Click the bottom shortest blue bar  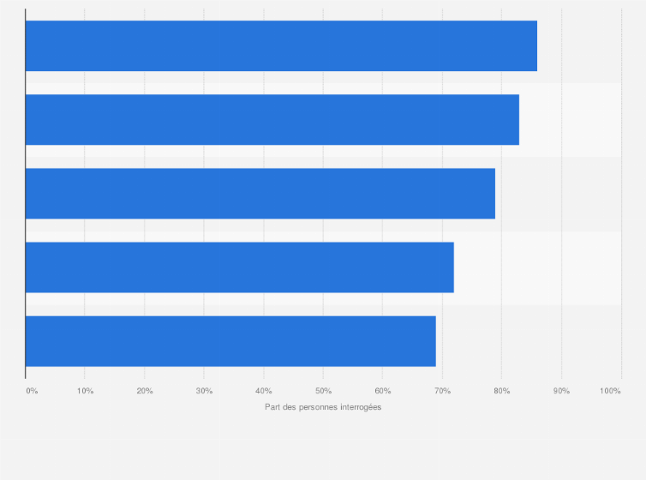pos(230,341)
